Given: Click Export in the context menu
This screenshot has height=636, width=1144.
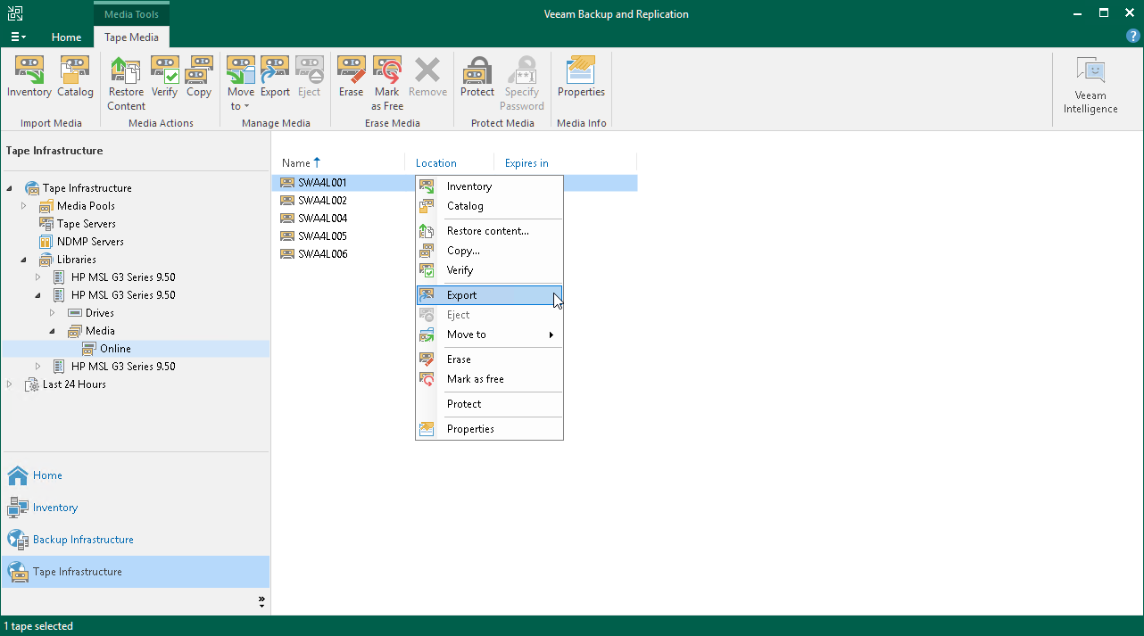Looking at the screenshot, I should 490,295.
